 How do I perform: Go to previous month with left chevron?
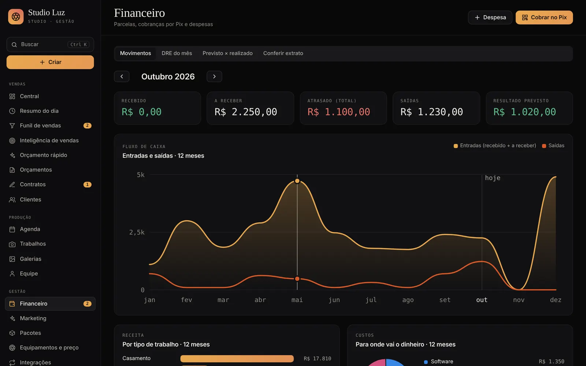(122, 76)
